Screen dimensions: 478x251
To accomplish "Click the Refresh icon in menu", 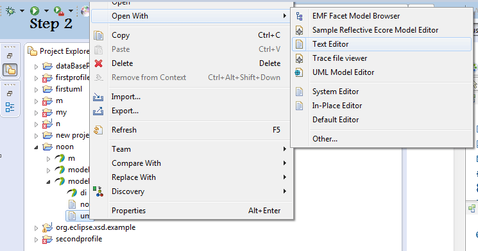I will [x=98, y=130].
